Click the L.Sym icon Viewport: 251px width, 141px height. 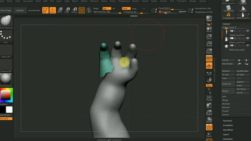click(x=209, y=73)
